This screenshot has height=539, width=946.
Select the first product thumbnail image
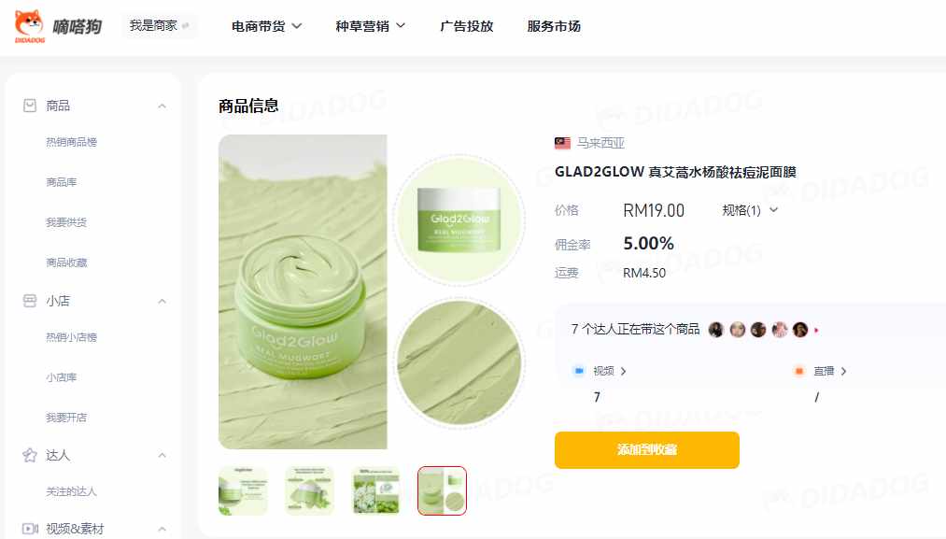tap(243, 490)
